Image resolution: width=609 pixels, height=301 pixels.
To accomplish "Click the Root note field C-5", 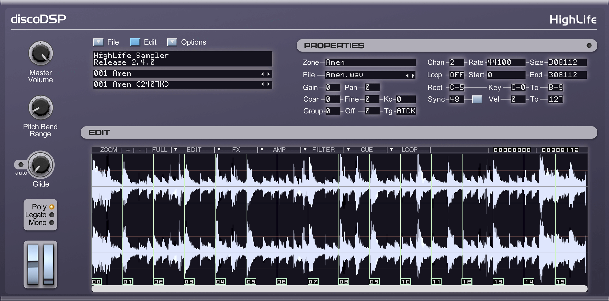I will pyautogui.click(x=457, y=88).
